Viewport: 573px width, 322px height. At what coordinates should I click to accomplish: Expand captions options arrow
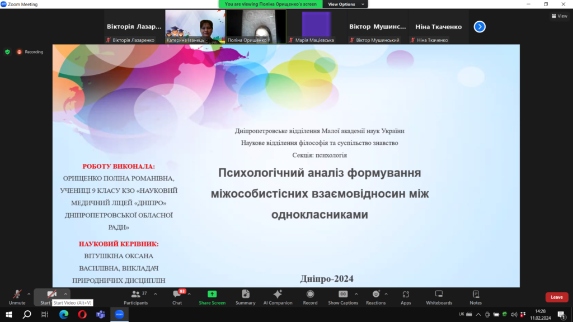tap(356, 294)
